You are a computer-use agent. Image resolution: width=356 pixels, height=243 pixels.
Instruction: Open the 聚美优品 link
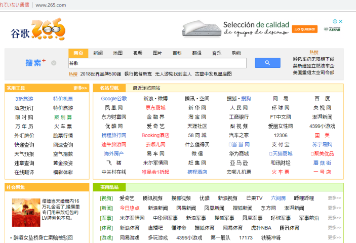pos(322,154)
